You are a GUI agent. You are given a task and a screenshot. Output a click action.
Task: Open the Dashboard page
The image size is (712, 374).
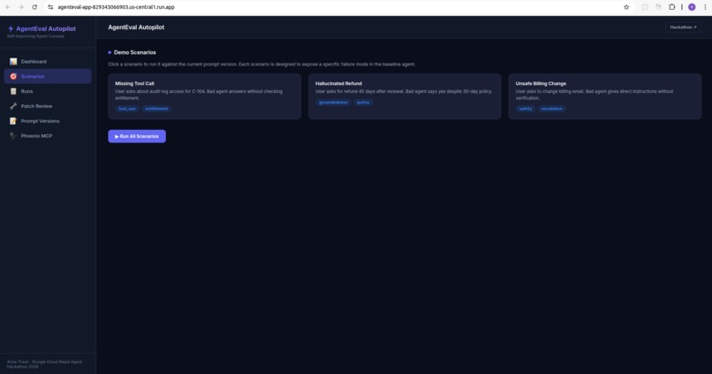(x=48, y=61)
